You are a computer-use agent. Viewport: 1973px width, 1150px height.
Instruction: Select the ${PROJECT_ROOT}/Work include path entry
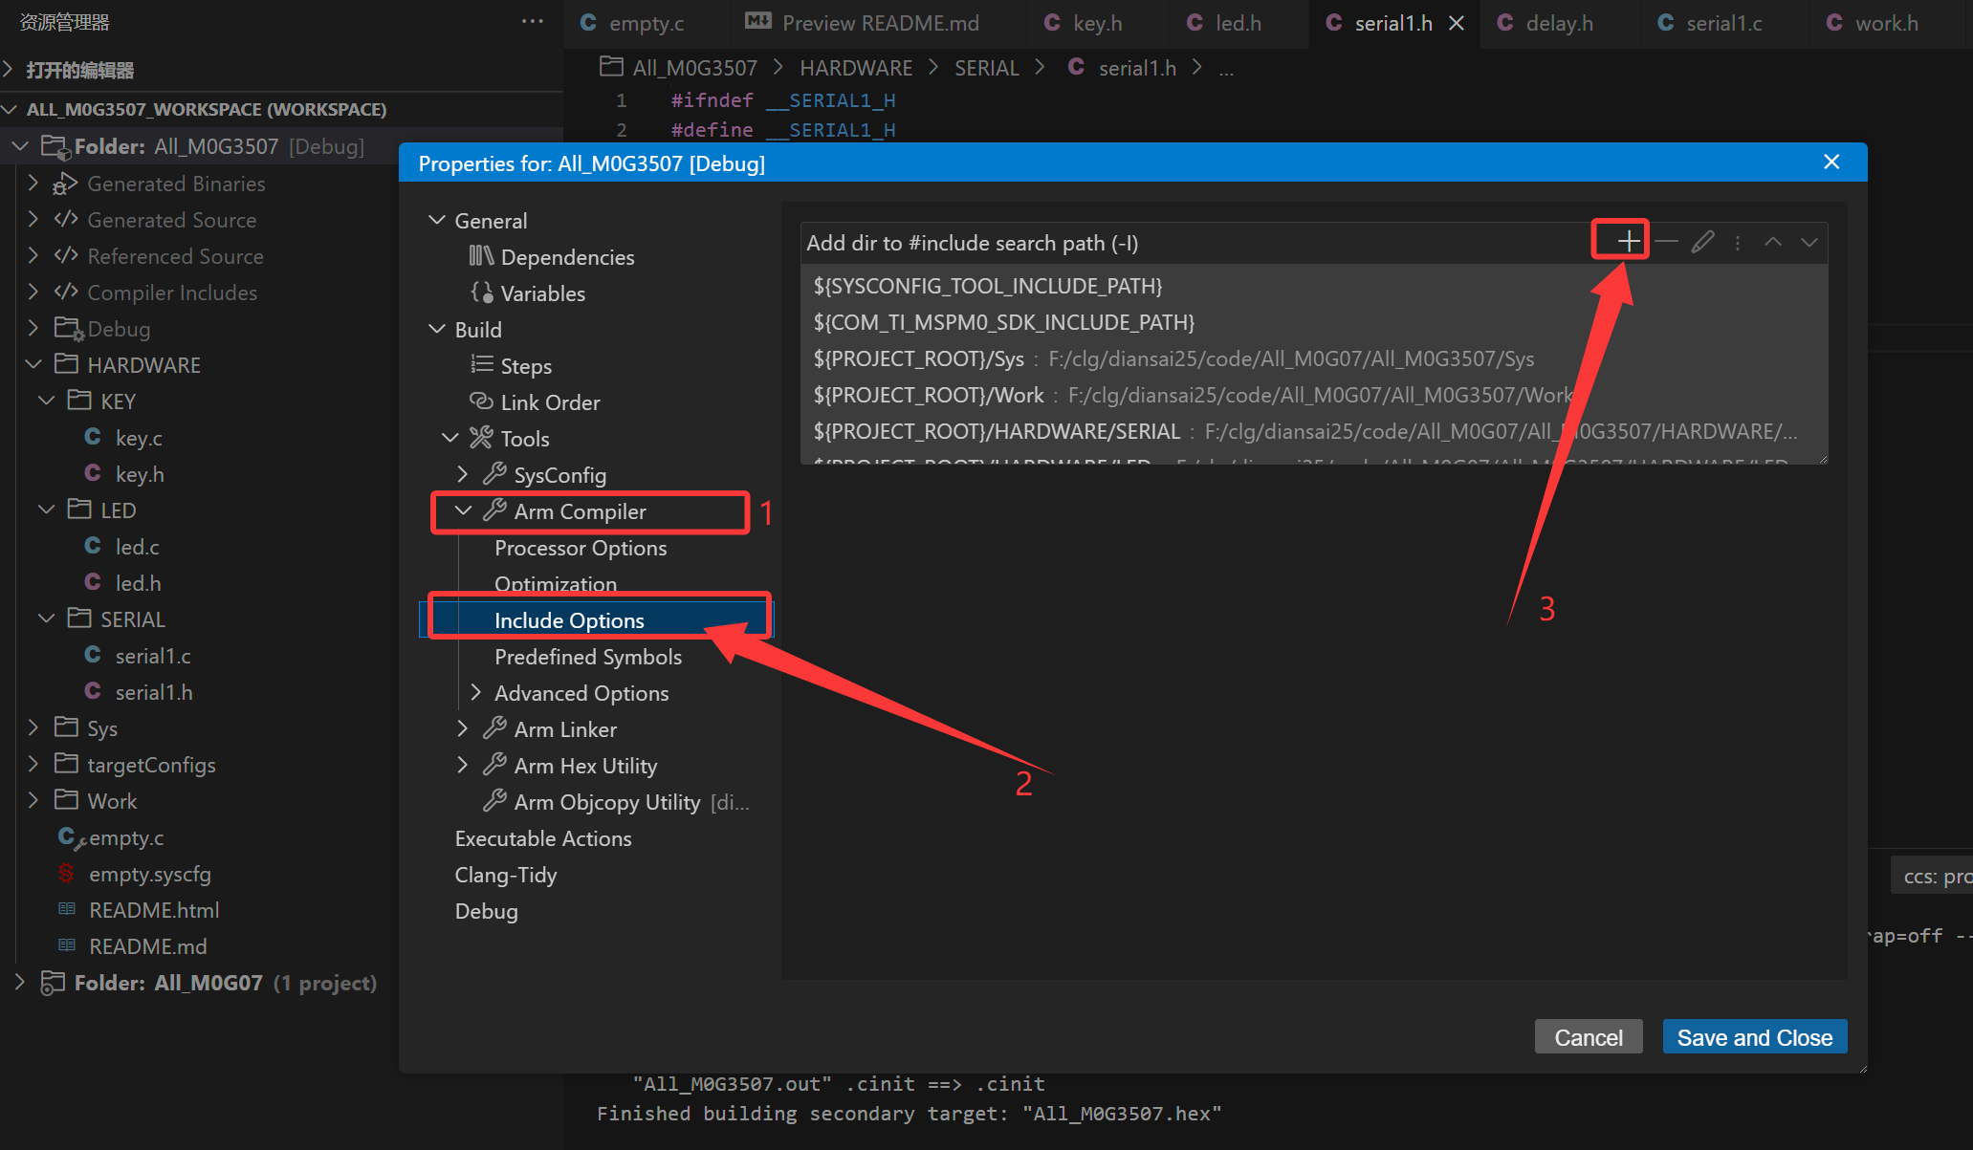928,395
